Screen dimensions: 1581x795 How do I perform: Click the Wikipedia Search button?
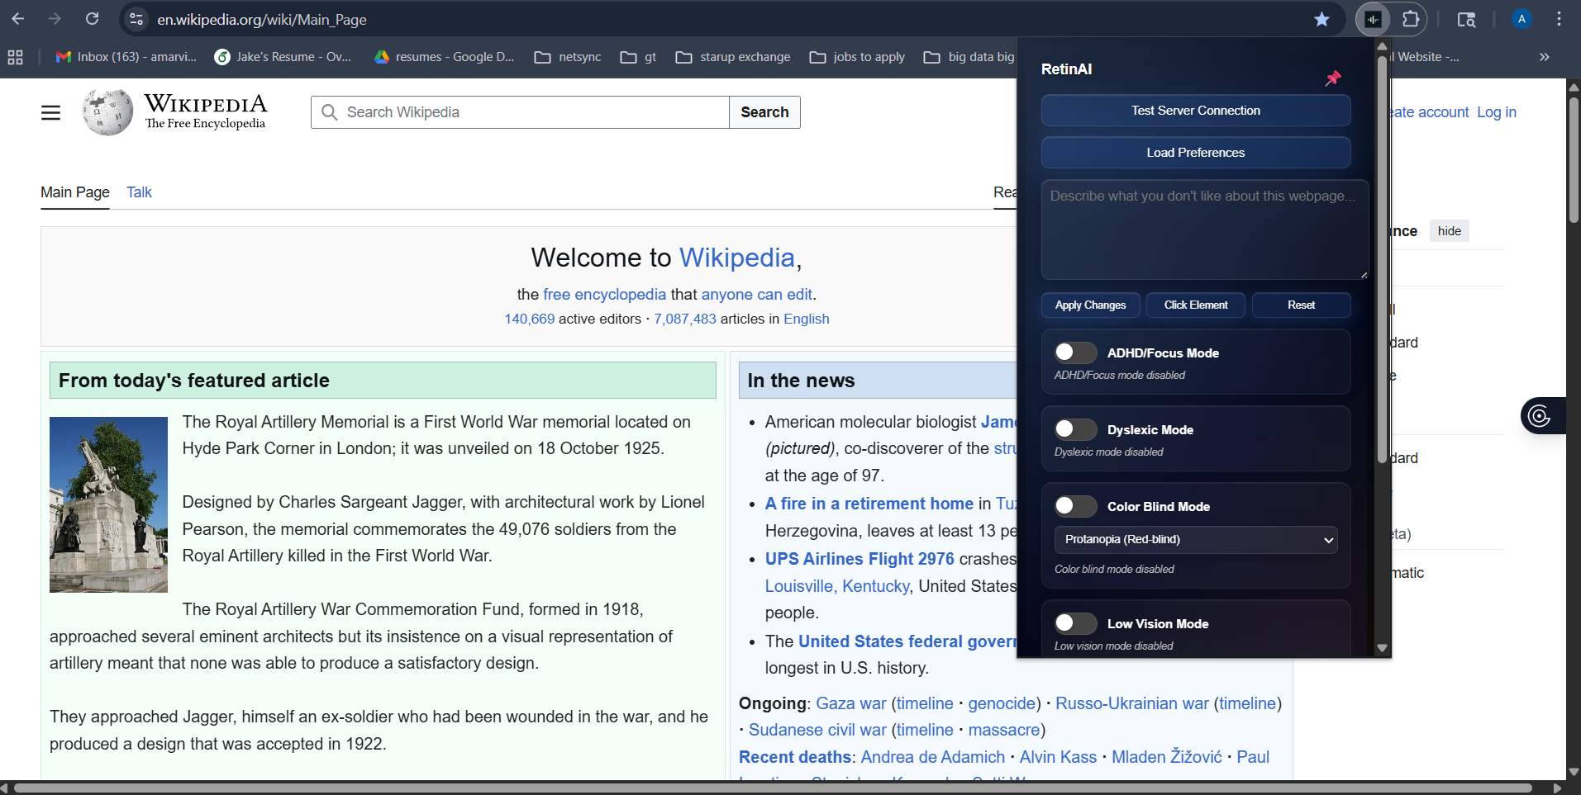coord(764,112)
